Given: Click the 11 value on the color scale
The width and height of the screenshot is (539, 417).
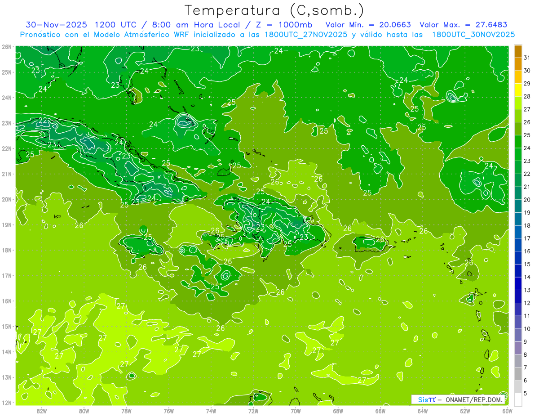Looking at the screenshot, I should 527,316.
